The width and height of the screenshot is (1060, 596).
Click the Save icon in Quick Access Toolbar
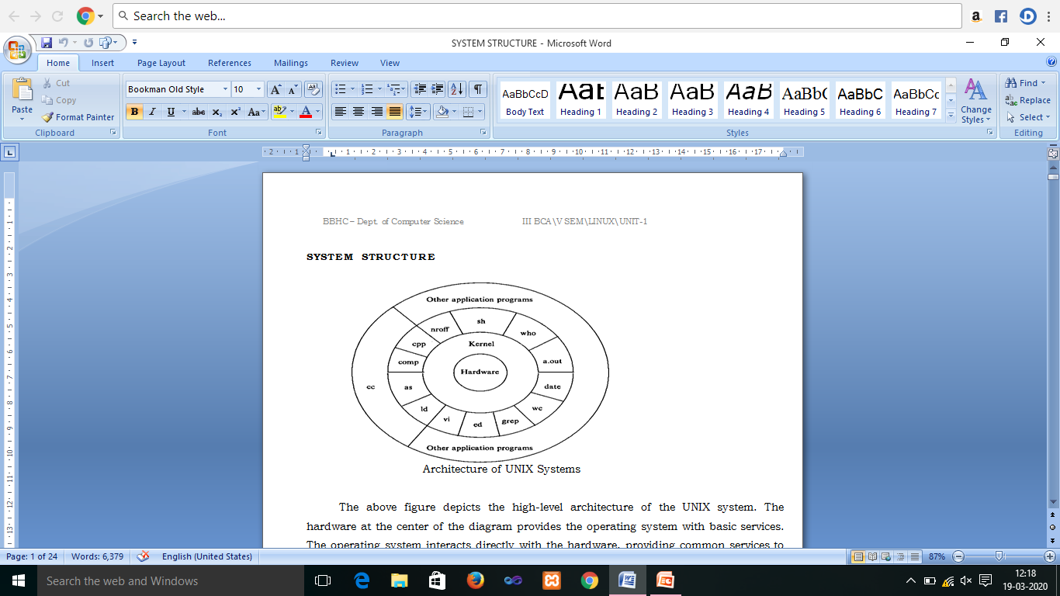pyautogui.click(x=47, y=43)
